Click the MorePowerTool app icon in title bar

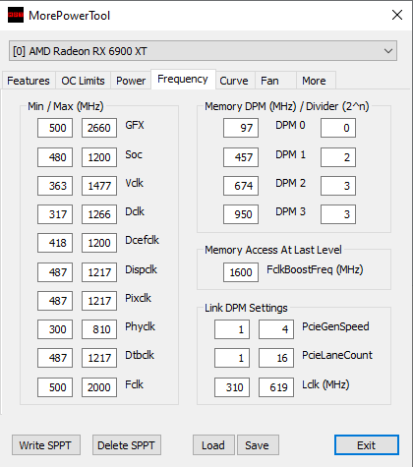coord(16,15)
